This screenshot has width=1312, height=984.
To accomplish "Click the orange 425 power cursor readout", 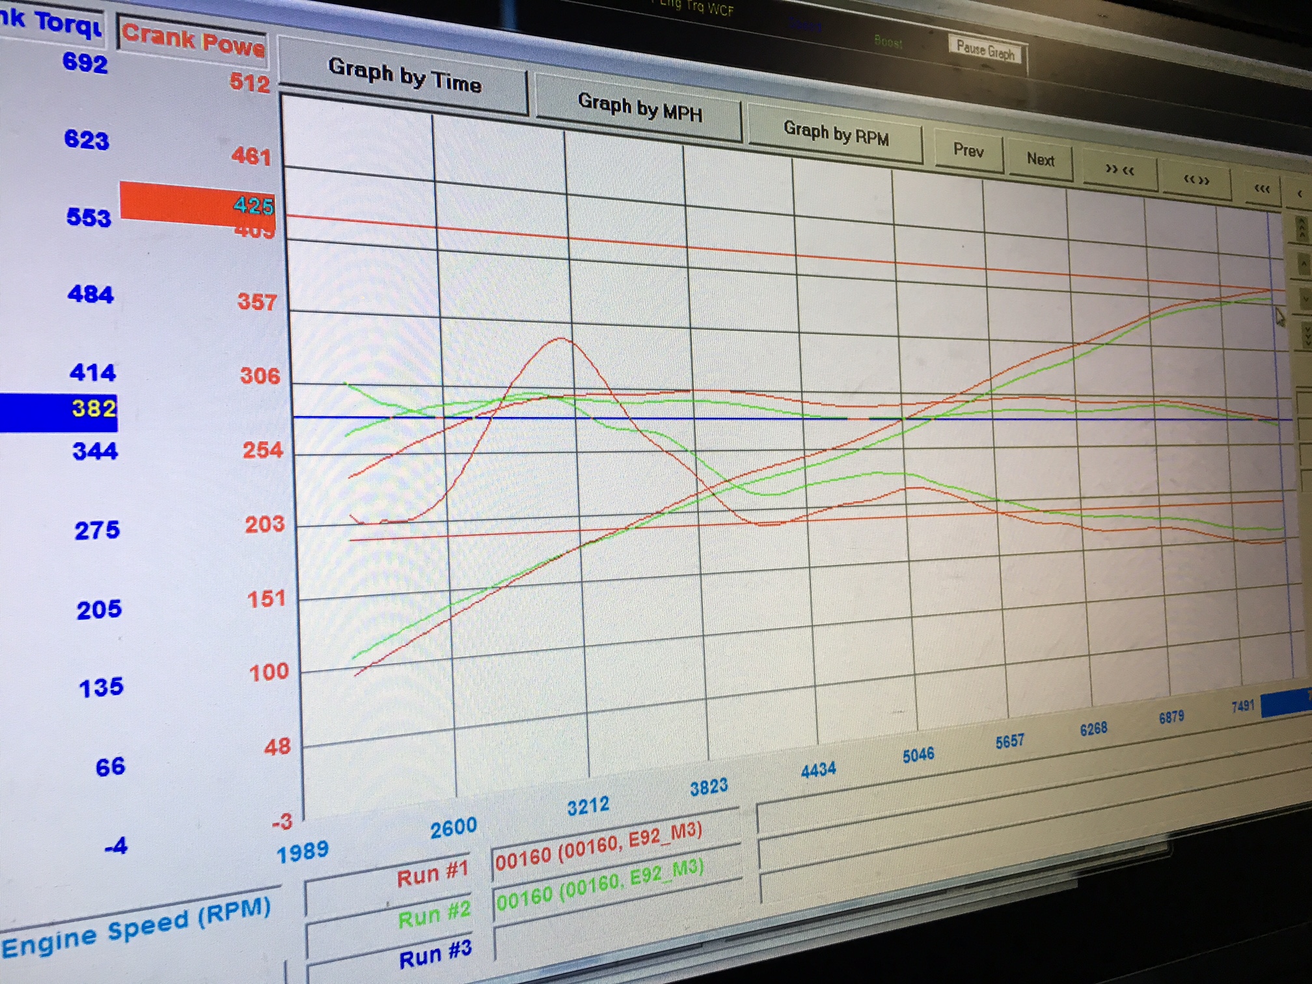I will 198,206.
